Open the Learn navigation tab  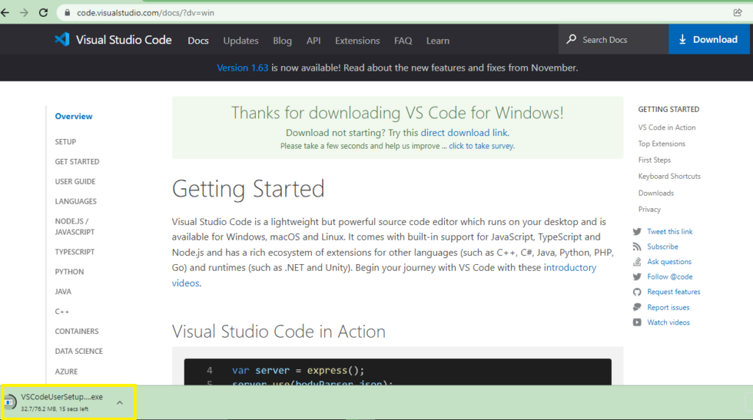pos(438,41)
